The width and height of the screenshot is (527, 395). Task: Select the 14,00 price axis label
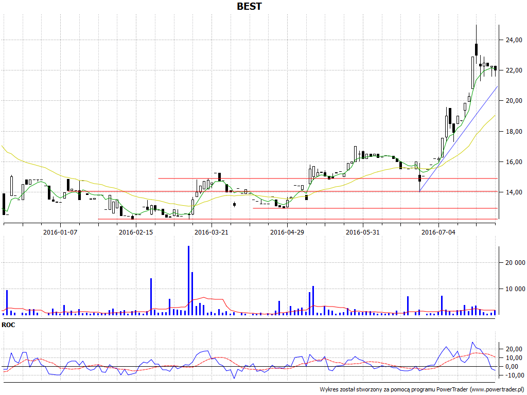[514, 192]
